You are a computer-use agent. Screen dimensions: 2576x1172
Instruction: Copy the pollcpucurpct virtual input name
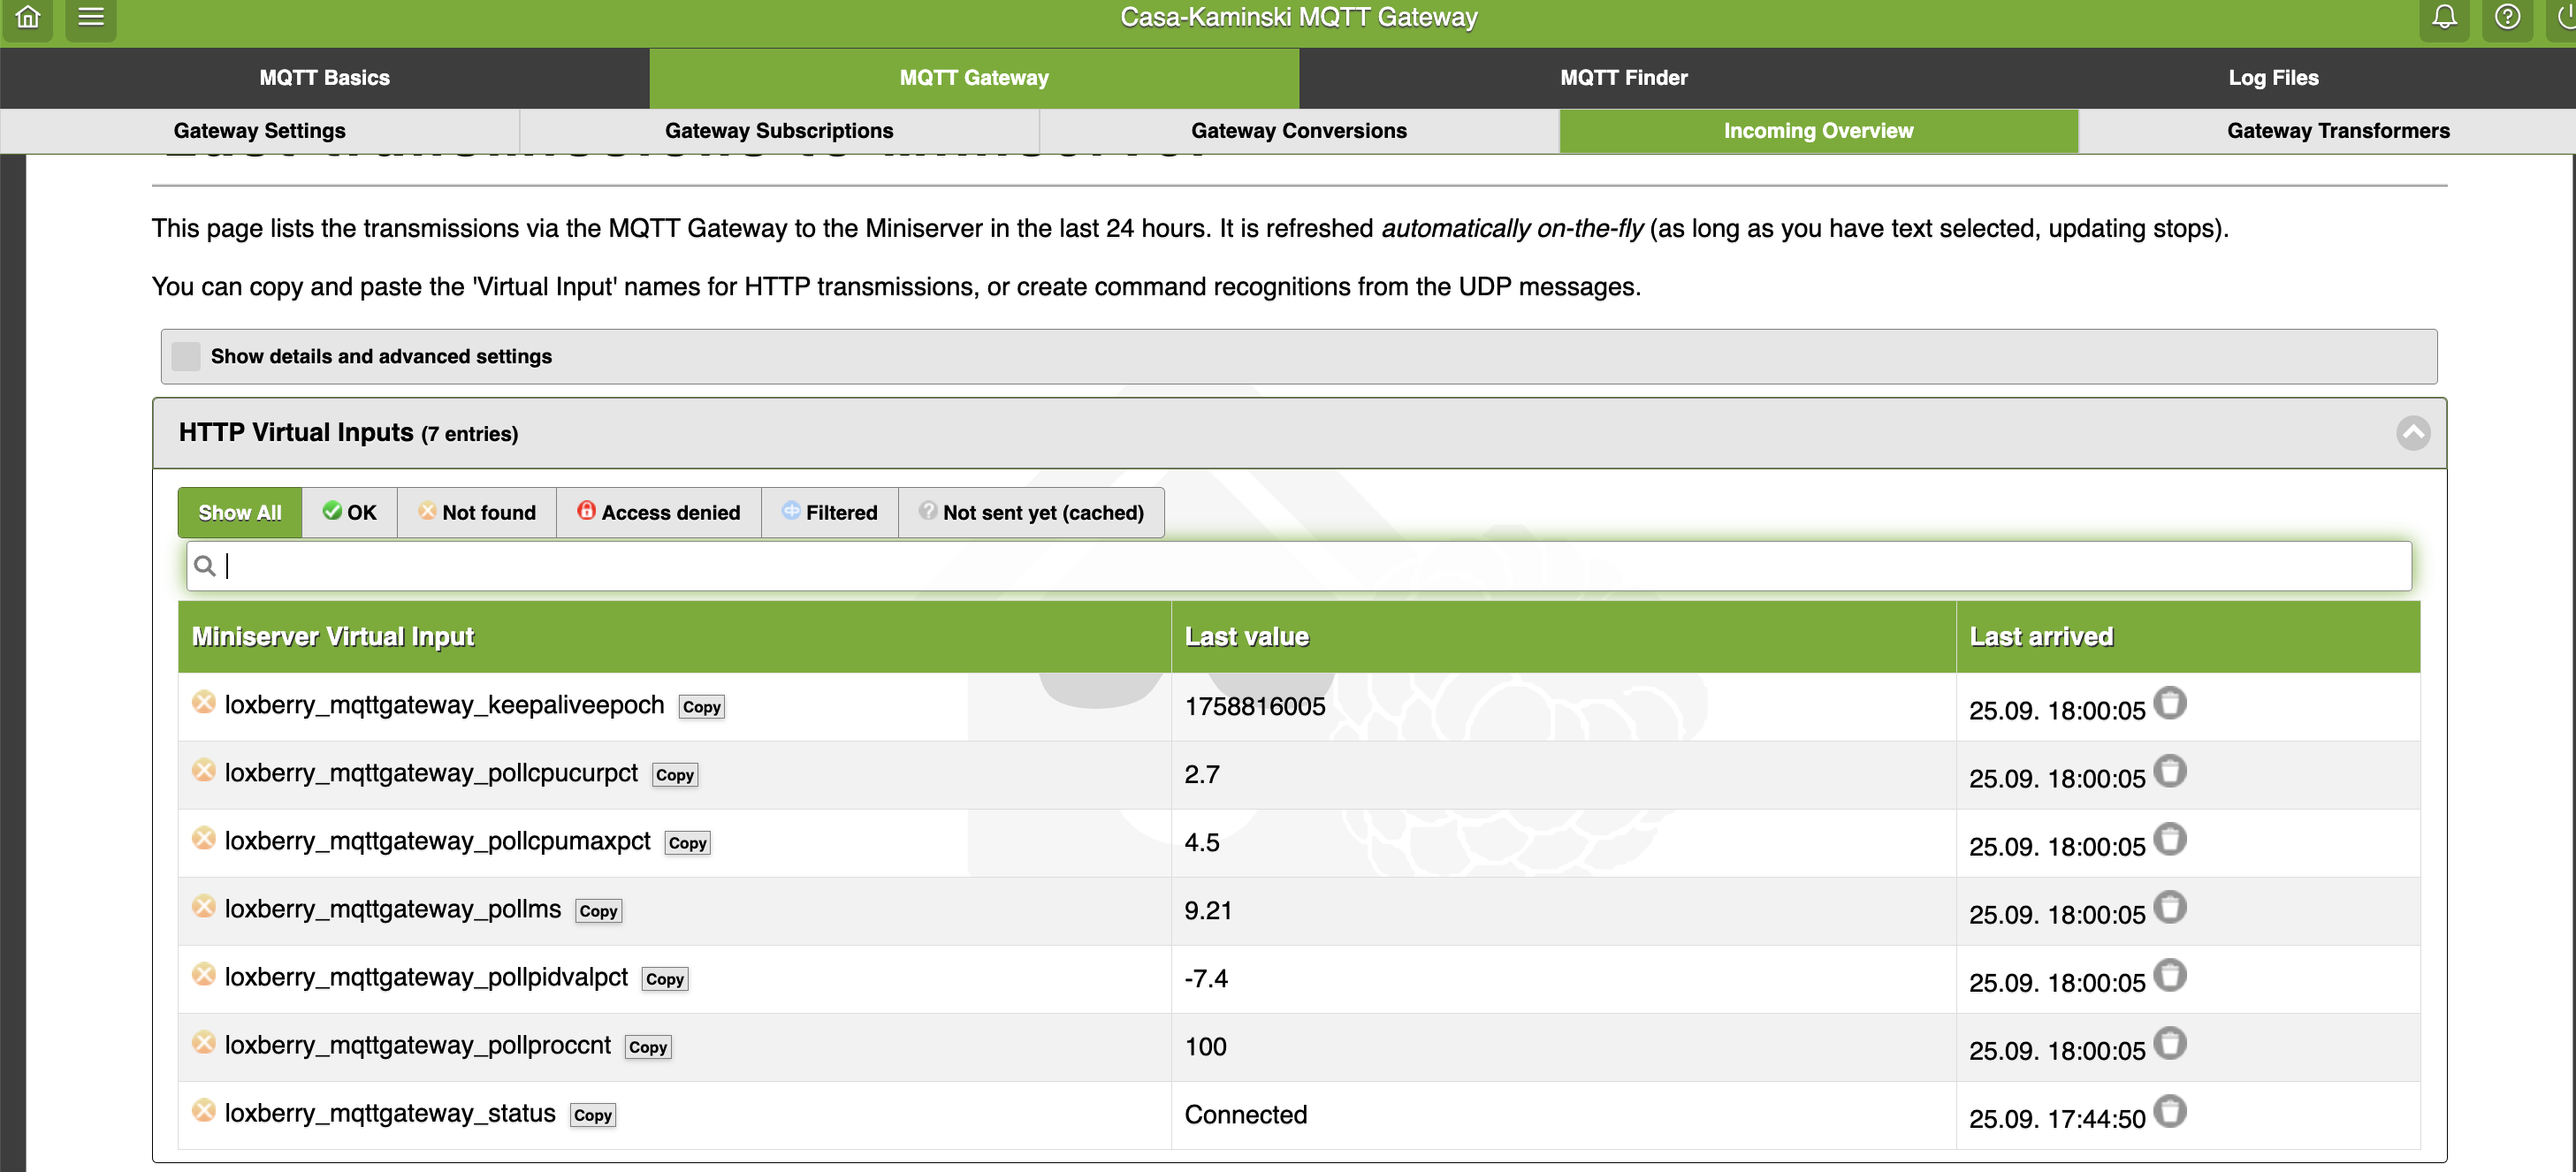674,775
